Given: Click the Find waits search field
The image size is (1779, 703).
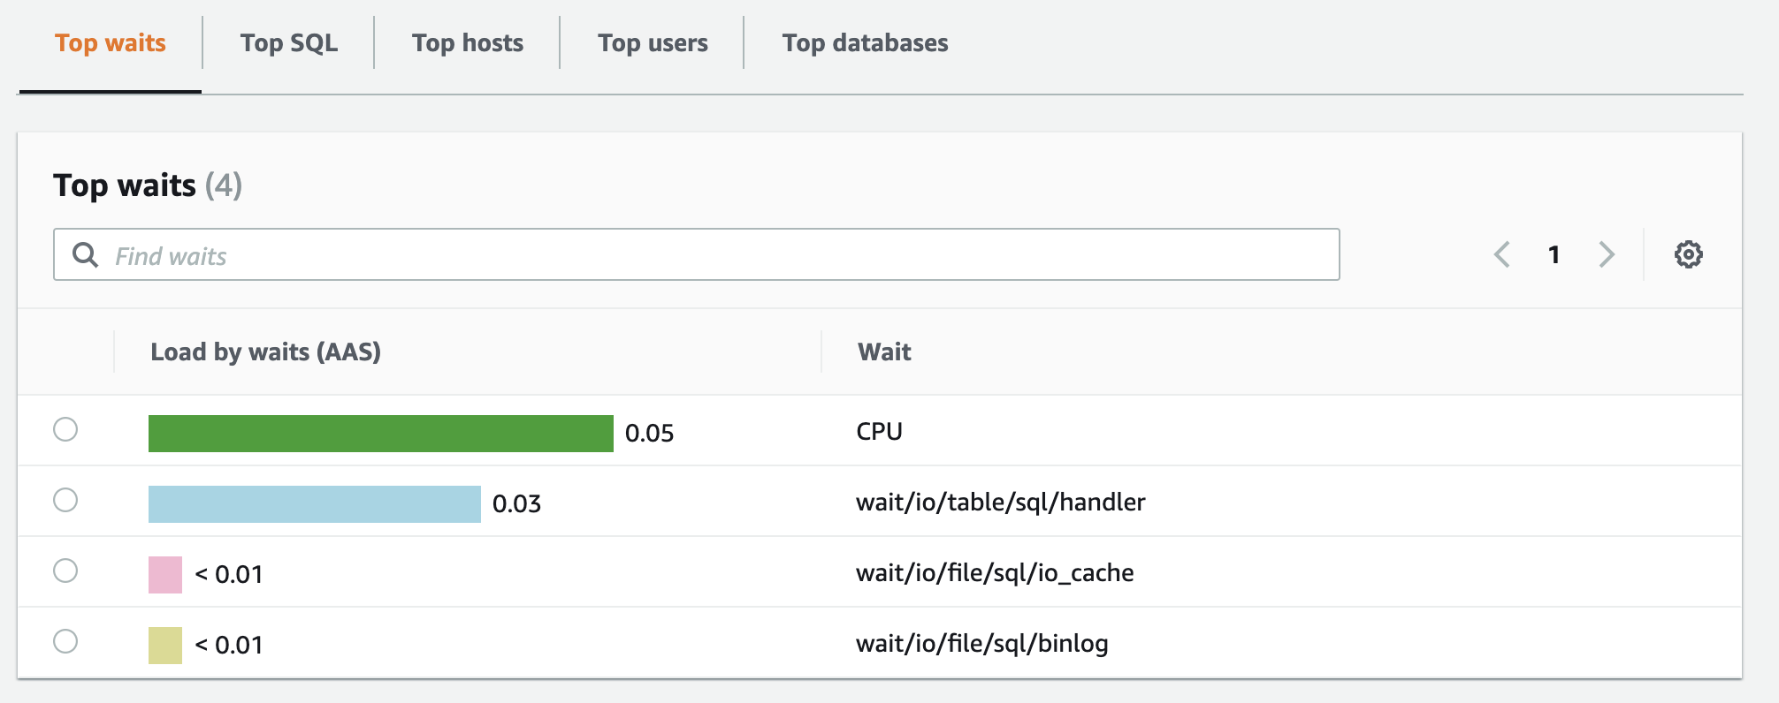Looking at the screenshot, I should tap(707, 255).
